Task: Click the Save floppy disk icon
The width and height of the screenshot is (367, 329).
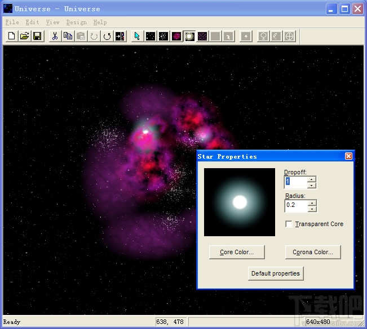Action: pos(37,37)
